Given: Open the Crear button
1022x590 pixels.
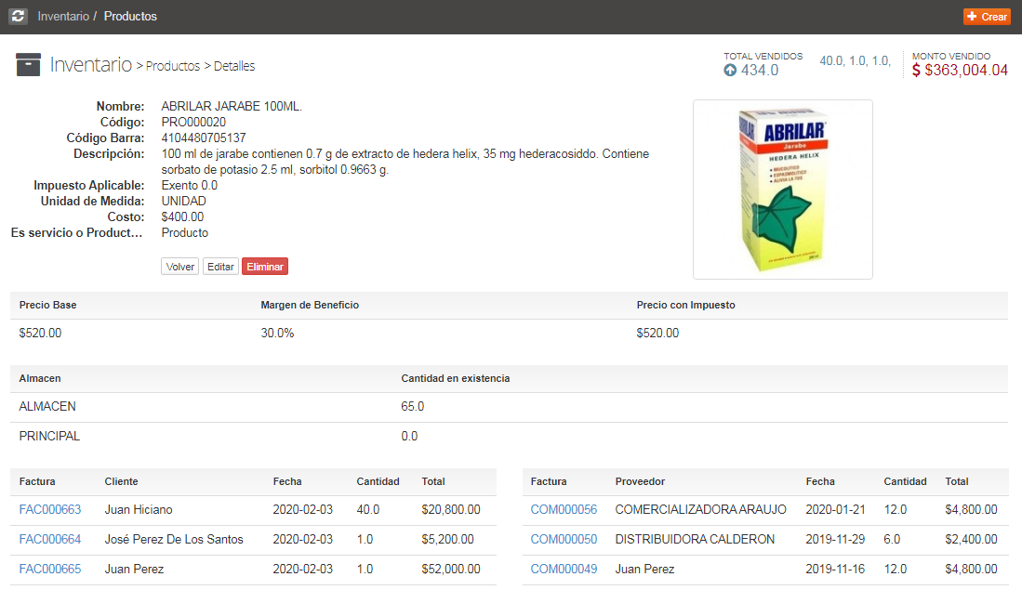Looking at the screenshot, I should pos(987,16).
